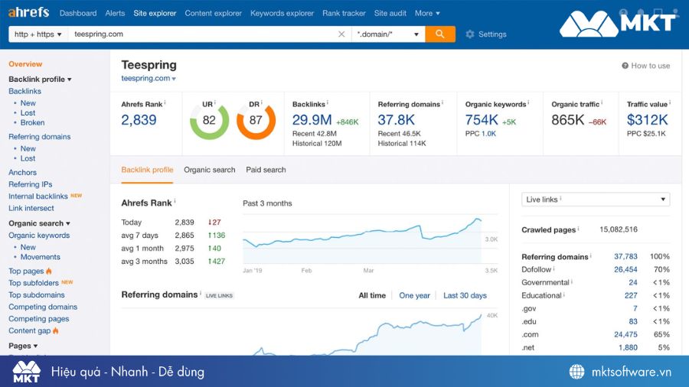689x387 pixels.
Task: Open the Dashboard menu item
Action: coord(78,13)
